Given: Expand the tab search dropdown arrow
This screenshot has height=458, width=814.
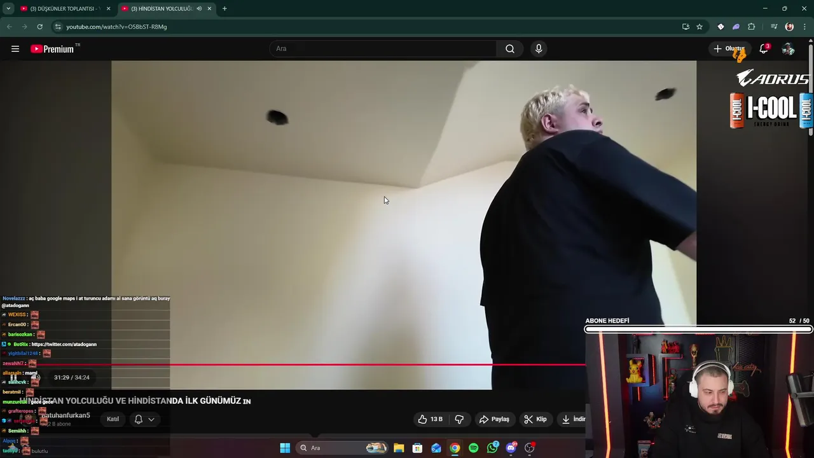Looking at the screenshot, I should [8, 9].
